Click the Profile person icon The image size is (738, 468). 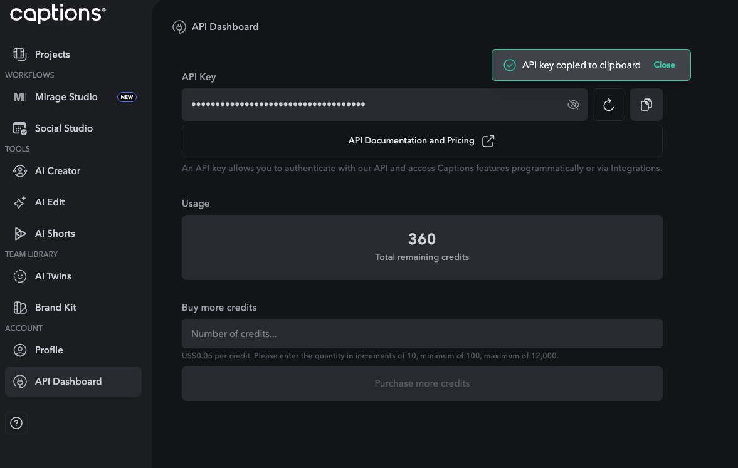coord(20,350)
